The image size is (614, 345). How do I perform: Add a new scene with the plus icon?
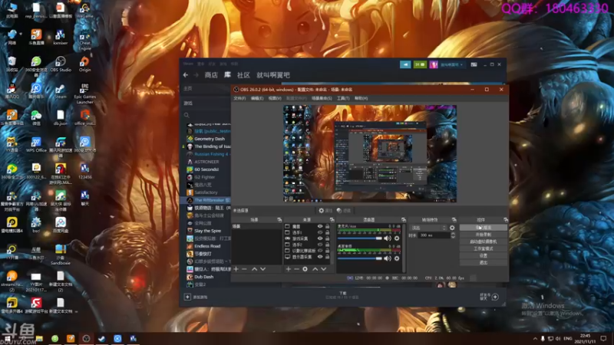pyautogui.click(x=236, y=269)
